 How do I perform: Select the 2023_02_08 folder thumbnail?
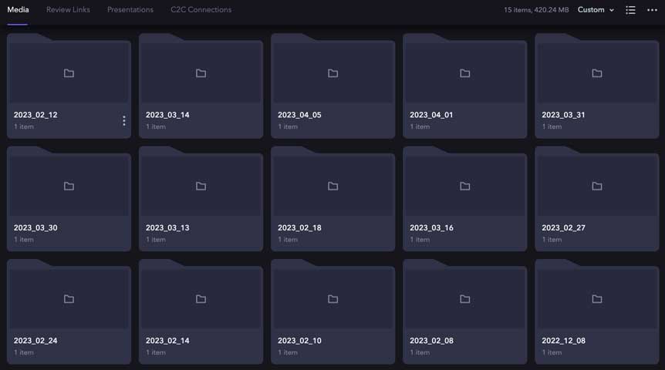coord(464,299)
